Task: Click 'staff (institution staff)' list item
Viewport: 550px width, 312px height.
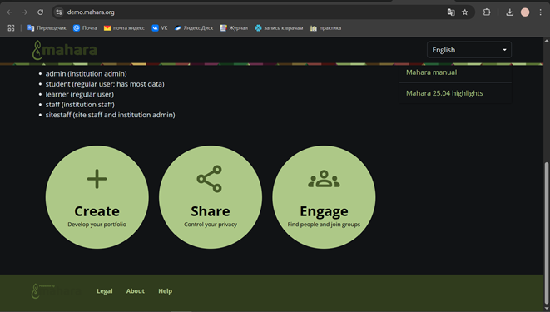Action: [x=80, y=105]
